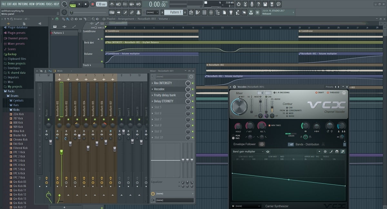
Task: Click the shopping cart icon
Action: coord(257,12)
